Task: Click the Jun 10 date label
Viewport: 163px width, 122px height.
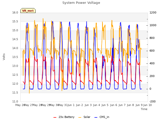Action: click(147, 105)
